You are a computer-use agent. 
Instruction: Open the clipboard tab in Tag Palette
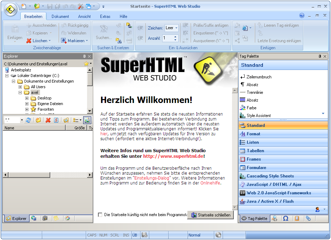(x=297, y=218)
